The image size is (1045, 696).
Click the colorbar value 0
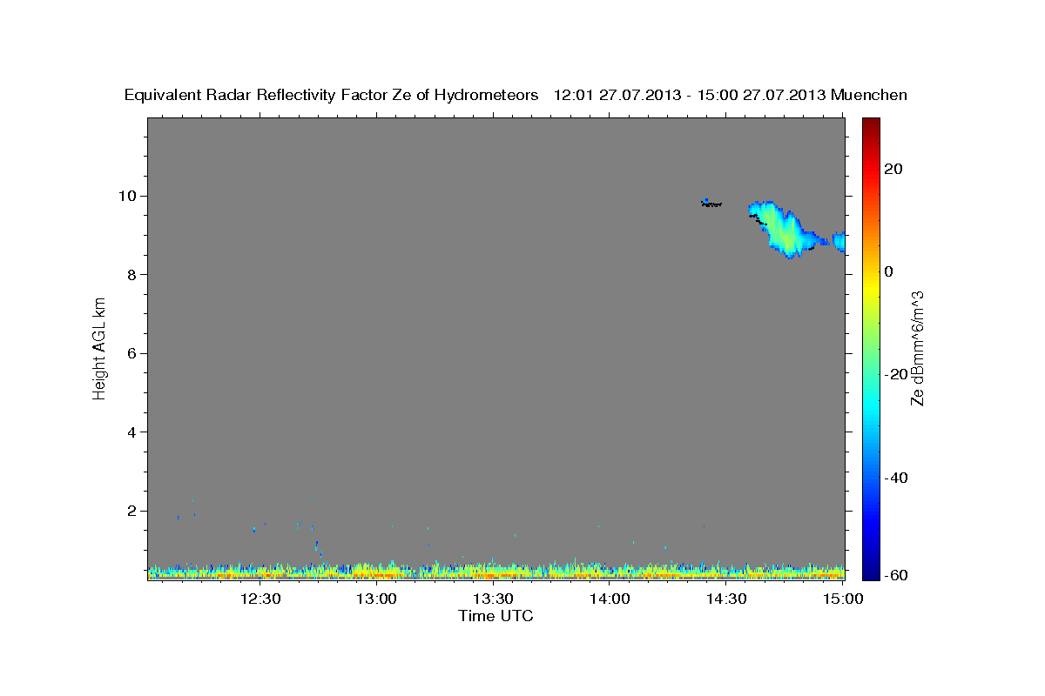(x=889, y=271)
